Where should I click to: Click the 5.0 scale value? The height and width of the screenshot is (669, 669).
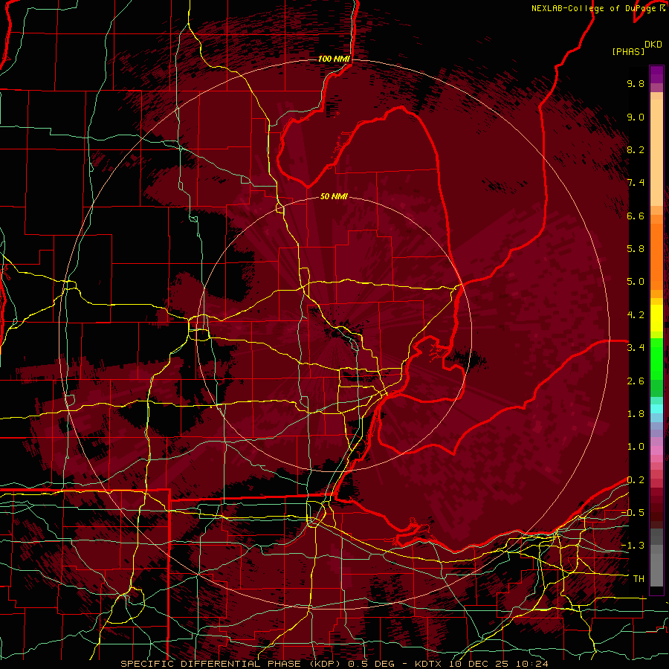click(x=636, y=282)
